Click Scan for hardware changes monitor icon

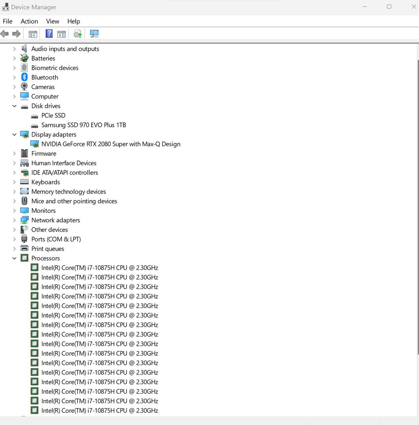[x=94, y=33]
